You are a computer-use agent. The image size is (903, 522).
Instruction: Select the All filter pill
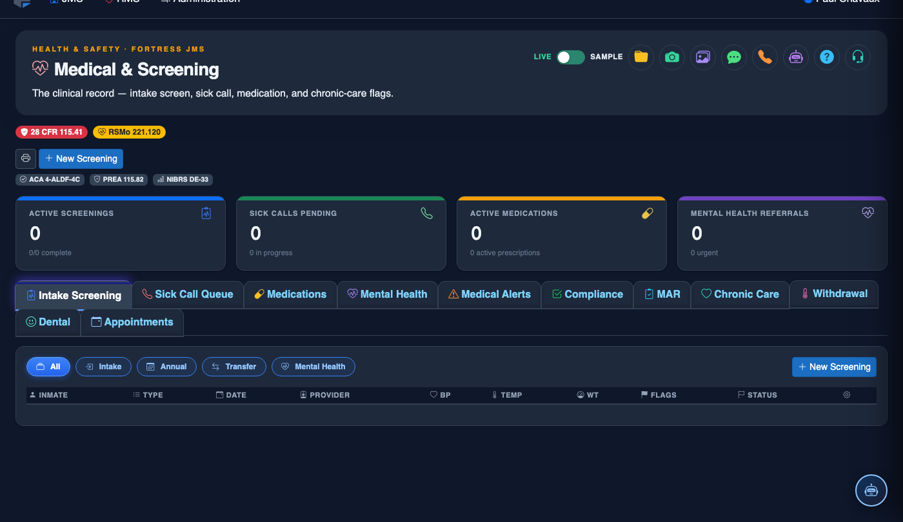48,367
